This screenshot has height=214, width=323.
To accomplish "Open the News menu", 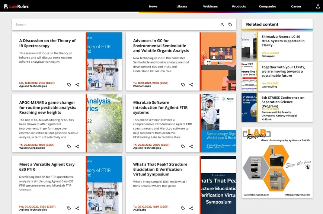I will pos(153,6).
